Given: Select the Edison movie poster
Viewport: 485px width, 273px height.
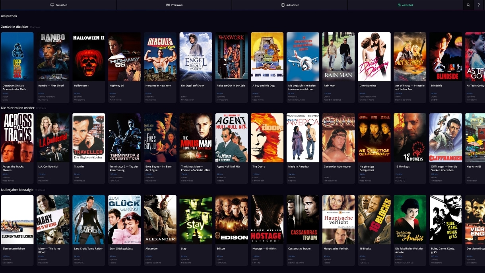Looking at the screenshot, I should [231, 219].
